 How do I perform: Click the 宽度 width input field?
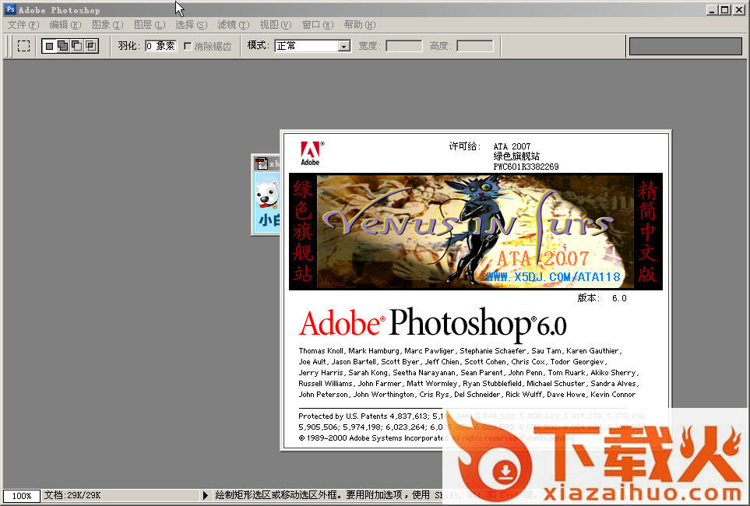point(403,46)
